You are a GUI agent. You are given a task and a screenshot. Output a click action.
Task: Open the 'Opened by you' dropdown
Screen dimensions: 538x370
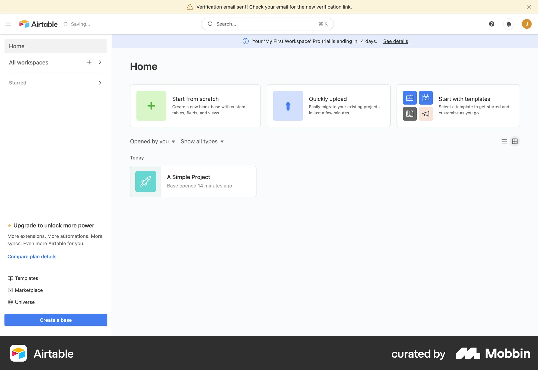pyautogui.click(x=152, y=141)
